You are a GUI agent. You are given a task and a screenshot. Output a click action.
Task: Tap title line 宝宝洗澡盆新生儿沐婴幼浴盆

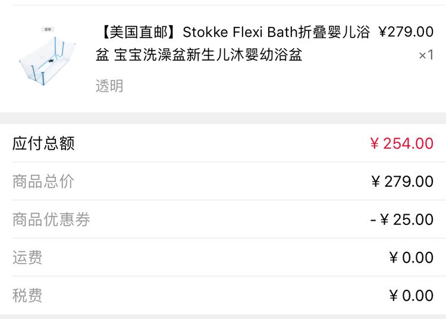(208, 55)
